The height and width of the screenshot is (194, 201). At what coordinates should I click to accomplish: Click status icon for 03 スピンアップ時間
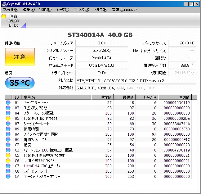8,108
